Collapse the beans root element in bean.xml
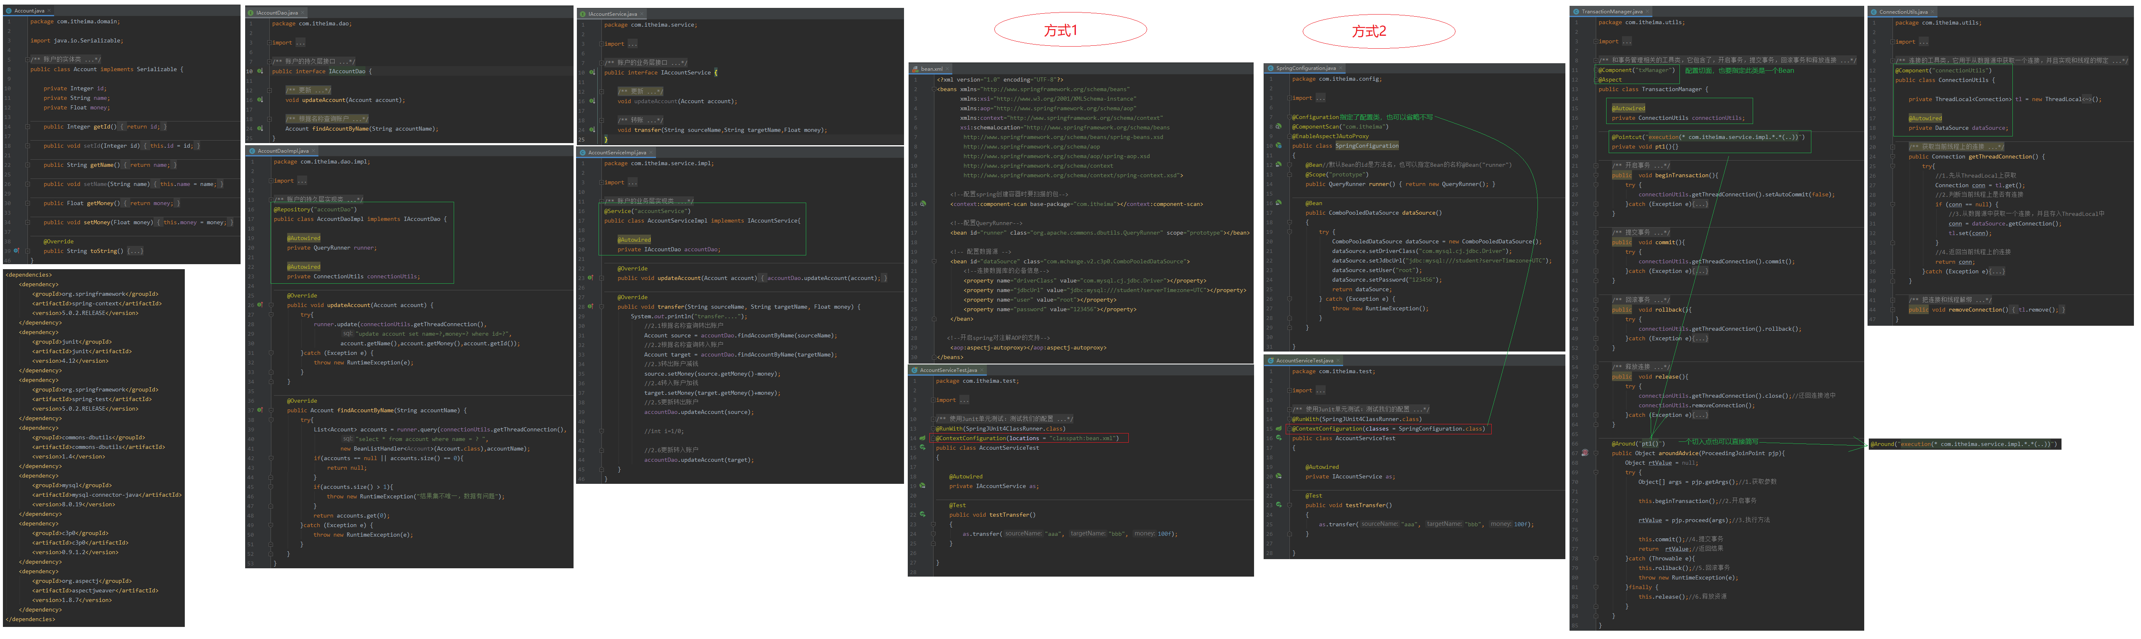 coord(934,89)
